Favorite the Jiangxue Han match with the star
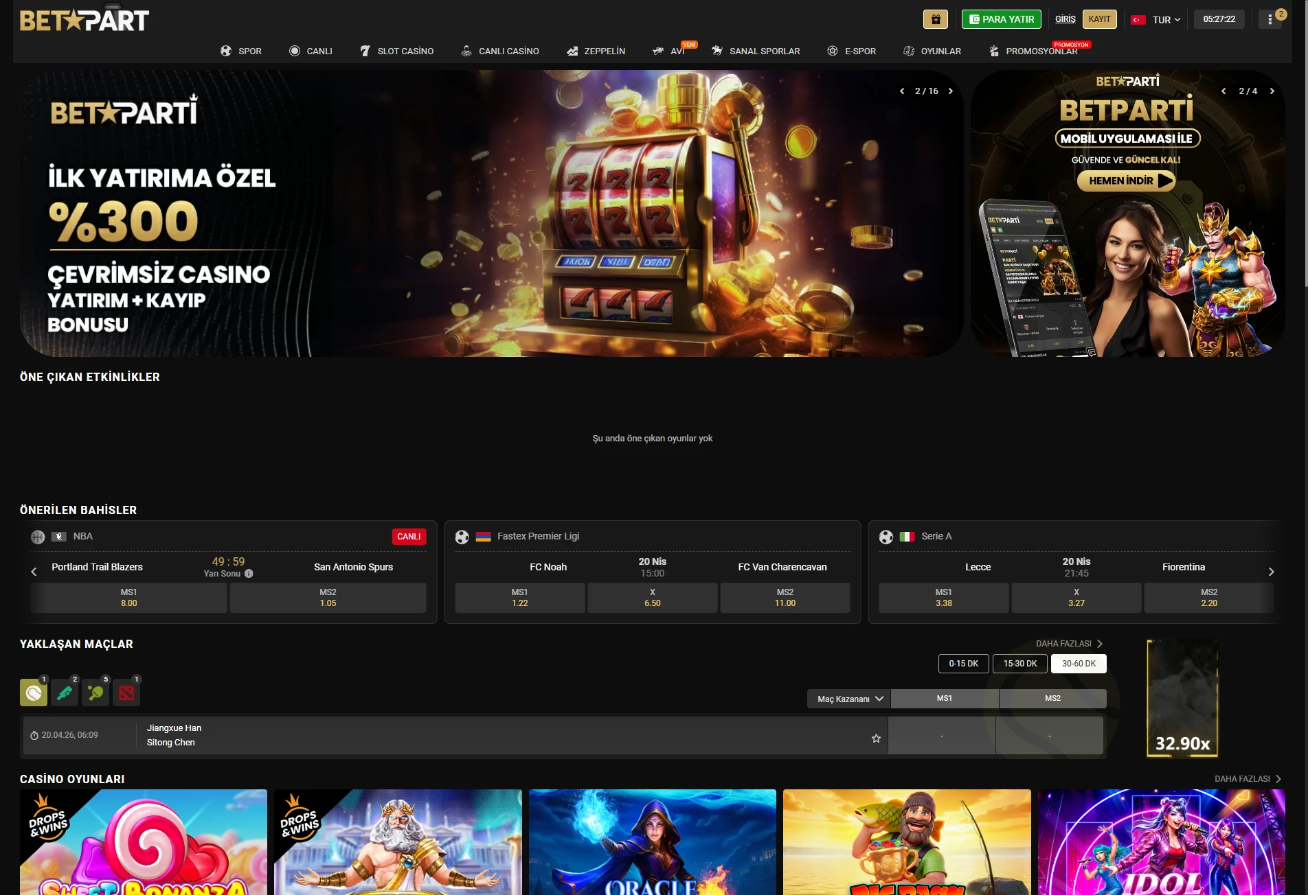Screen dimensions: 1308x895 [876, 739]
